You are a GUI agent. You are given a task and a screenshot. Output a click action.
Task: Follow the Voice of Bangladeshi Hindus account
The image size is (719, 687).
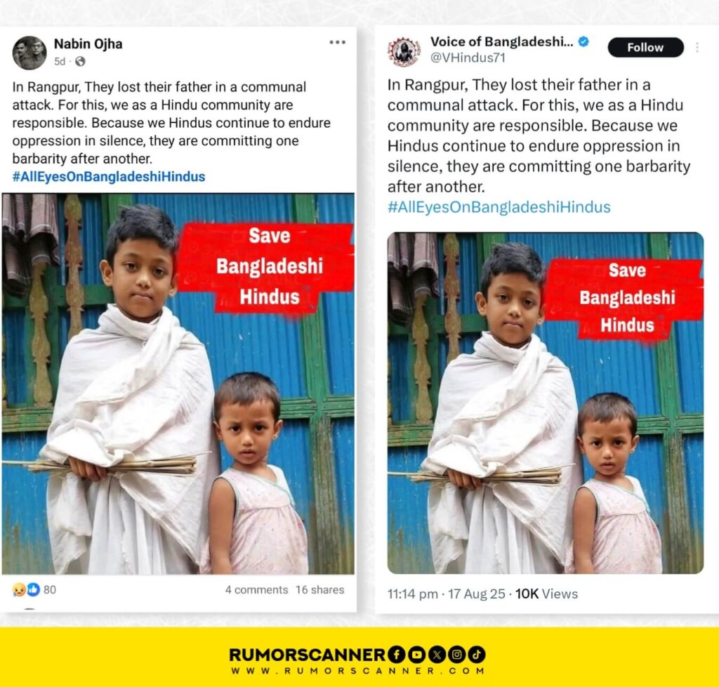(645, 47)
